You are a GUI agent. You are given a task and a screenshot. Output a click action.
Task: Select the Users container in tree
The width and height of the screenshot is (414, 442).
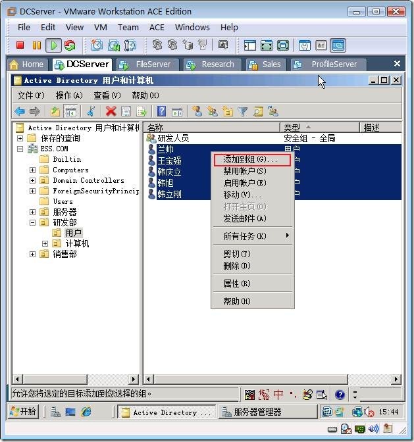click(63, 201)
